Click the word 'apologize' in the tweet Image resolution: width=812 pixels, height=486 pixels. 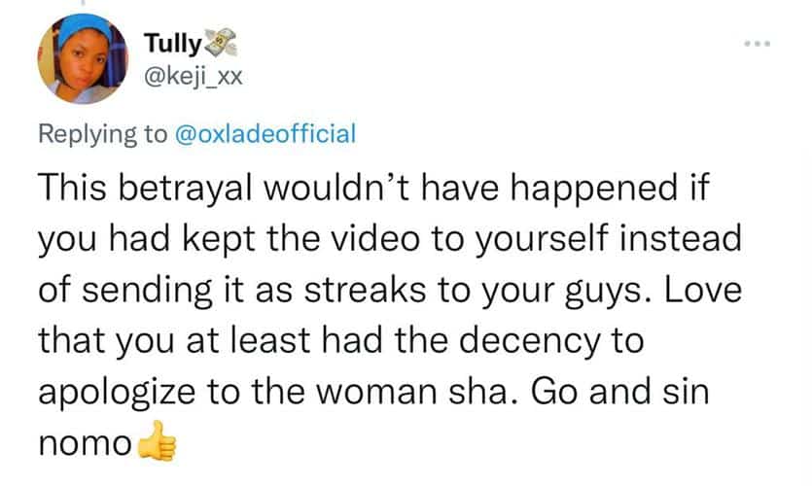(117, 394)
